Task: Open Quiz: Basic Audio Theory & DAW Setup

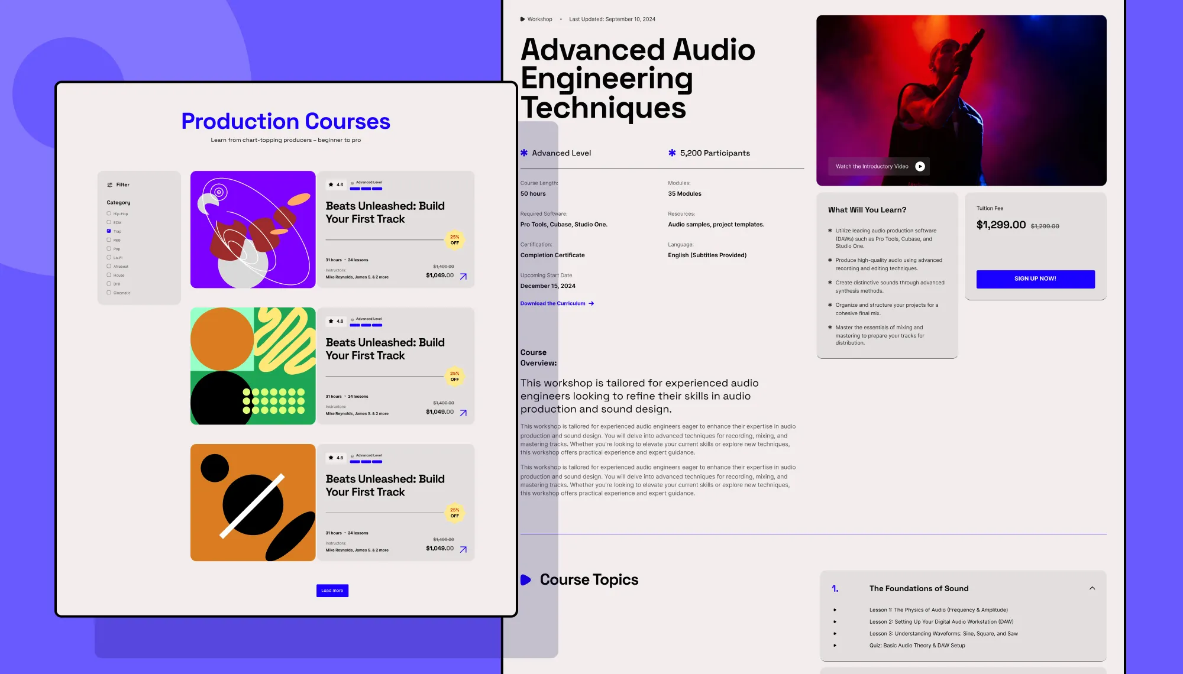Action: click(x=917, y=646)
